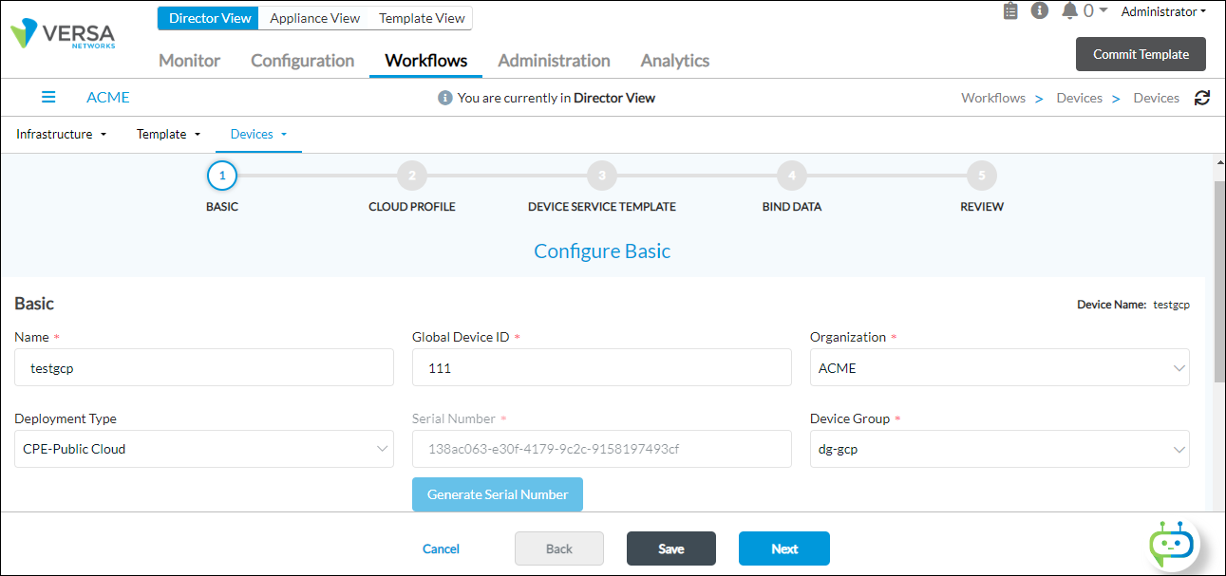Click the notification bell icon

click(x=1070, y=10)
